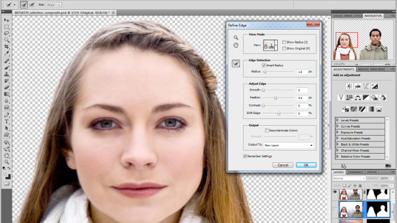Toggle lock all in Layers panel
The height and width of the screenshot is (223, 397).
(360, 186)
